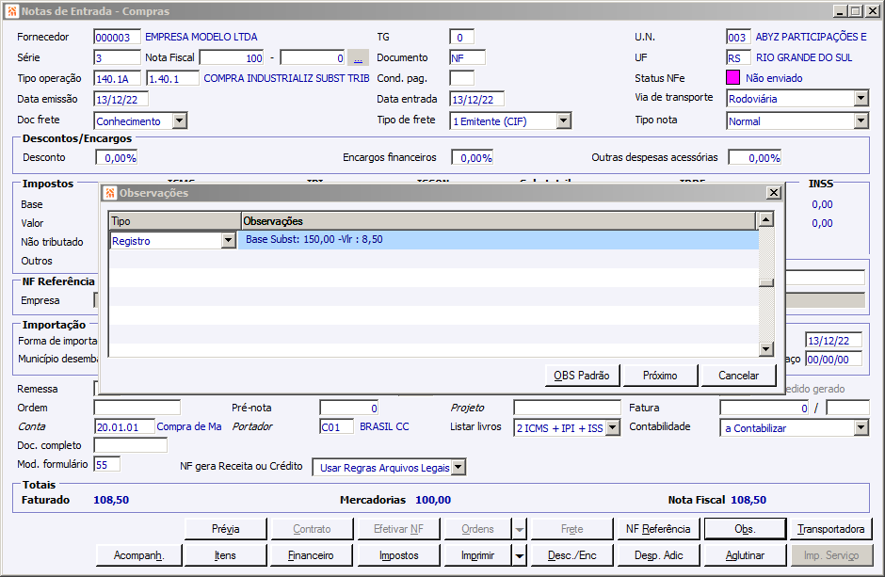The width and height of the screenshot is (885, 577).
Task: Click scroll down arrow in Observações list
Action: coord(765,349)
